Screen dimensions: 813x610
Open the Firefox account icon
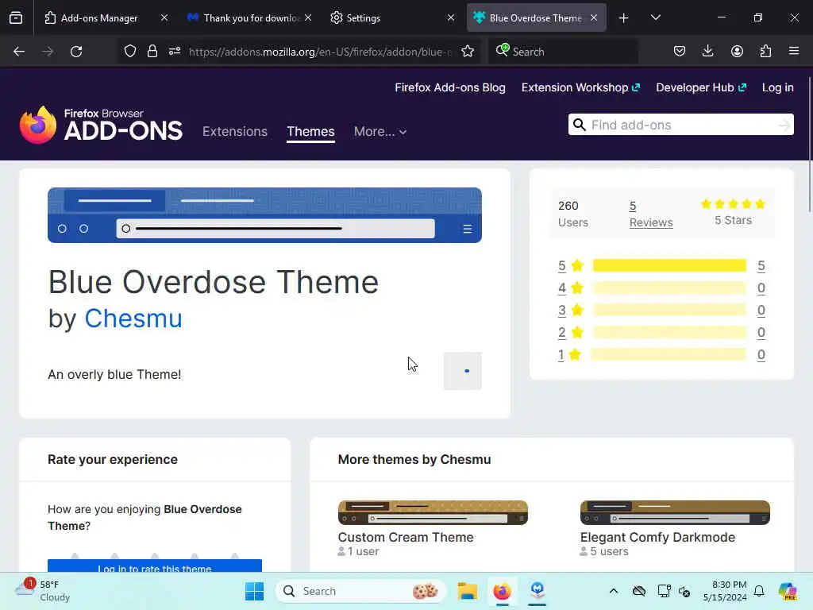pyautogui.click(x=737, y=52)
